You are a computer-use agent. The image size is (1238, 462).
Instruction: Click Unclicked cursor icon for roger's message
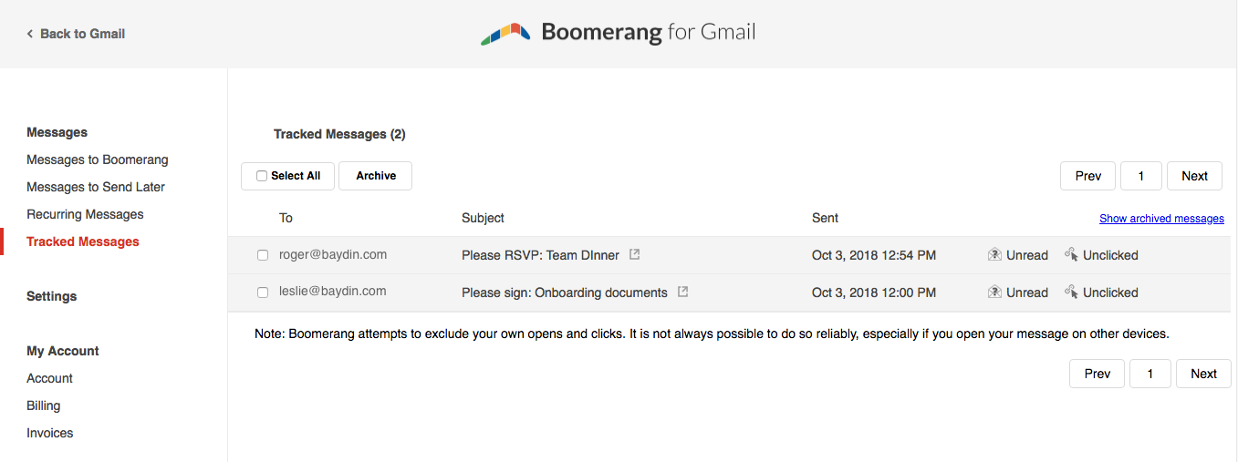[1071, 255]
